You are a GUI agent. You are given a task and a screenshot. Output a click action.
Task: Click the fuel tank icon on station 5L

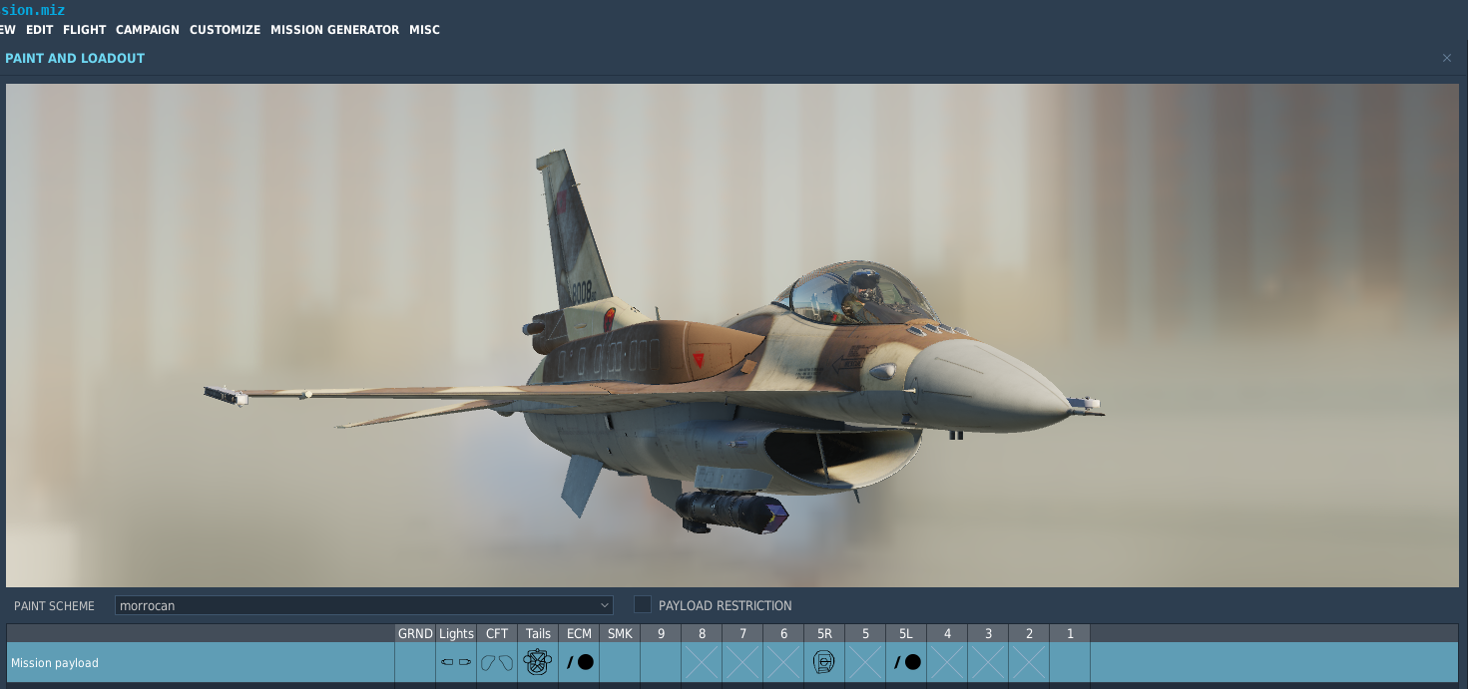pos(905,661)
